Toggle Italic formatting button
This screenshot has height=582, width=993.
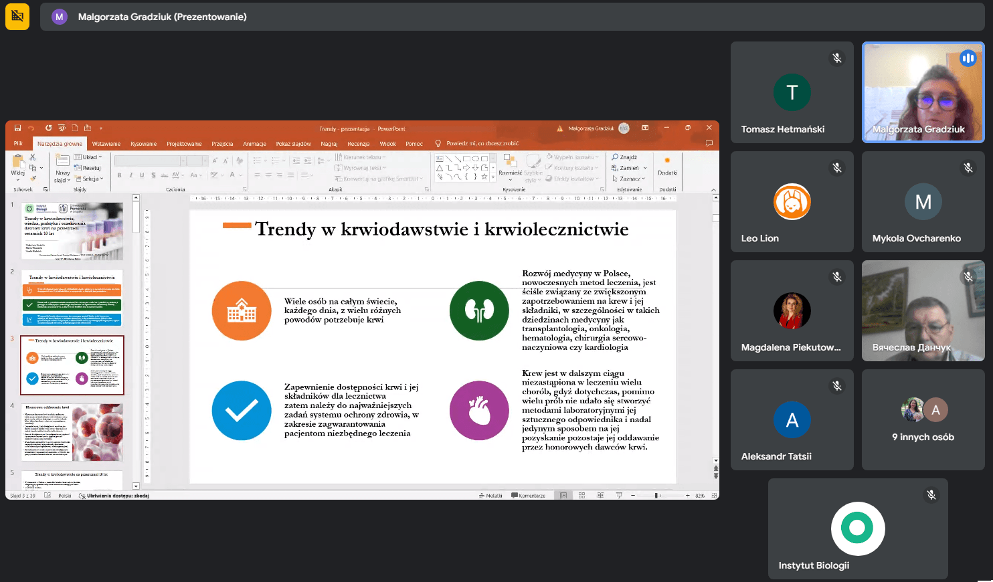[x=131, y=175]
